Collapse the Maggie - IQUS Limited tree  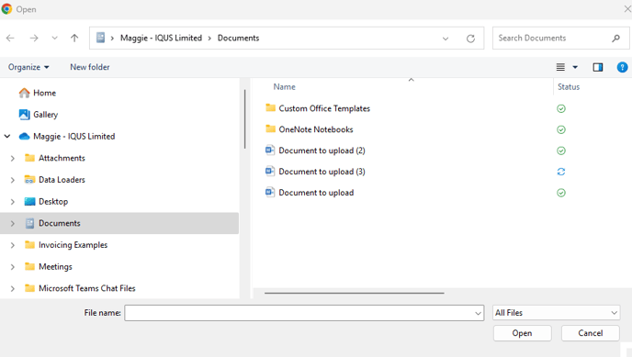7,137
